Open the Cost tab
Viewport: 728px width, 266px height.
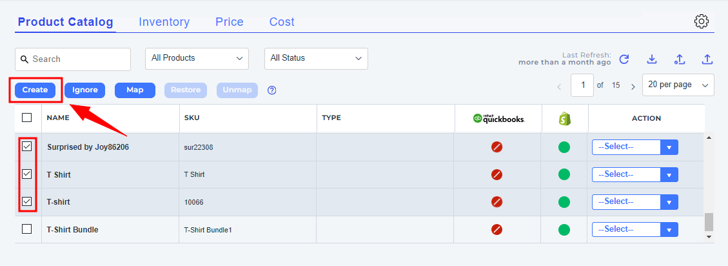(282, 22)
